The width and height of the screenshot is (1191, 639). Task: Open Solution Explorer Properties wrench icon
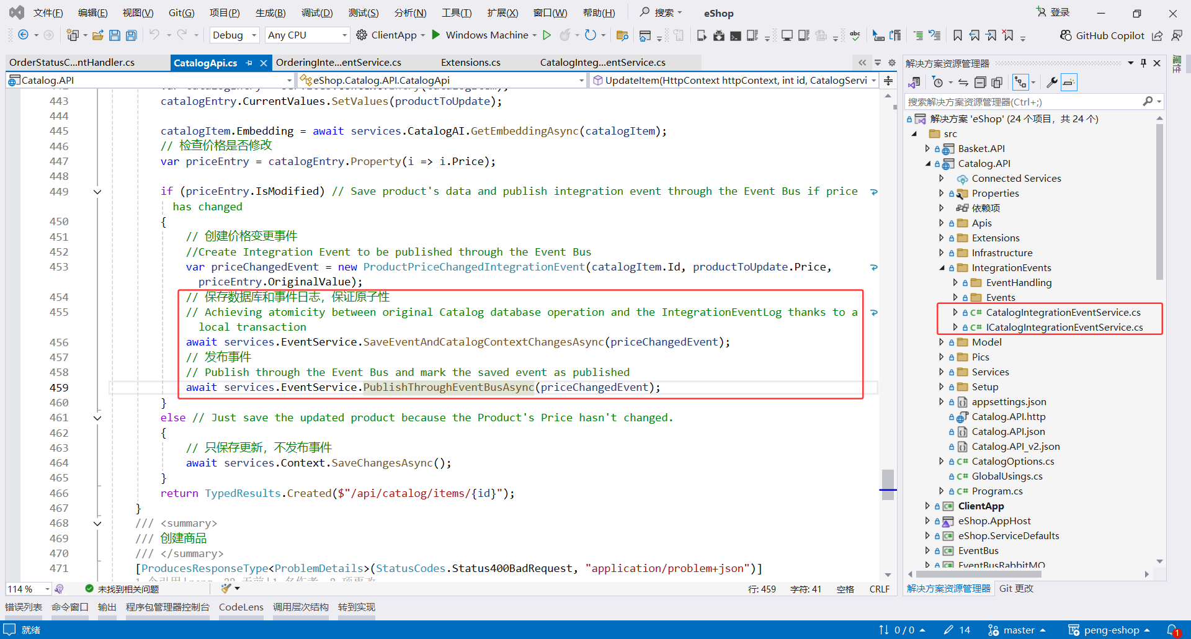[1051, 83]
